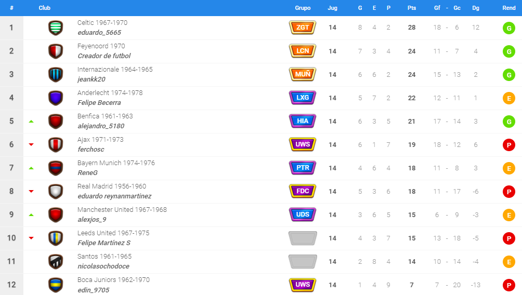Open the ZGT group badge

click(x=303, y=28)
